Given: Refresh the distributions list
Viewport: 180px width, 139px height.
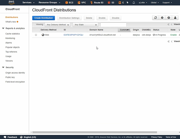Looking at the screenshot, I should (155, 18).
